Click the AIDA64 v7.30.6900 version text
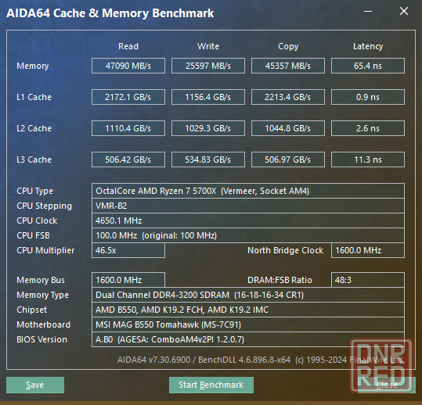422x405 pixels. point(261,360)
